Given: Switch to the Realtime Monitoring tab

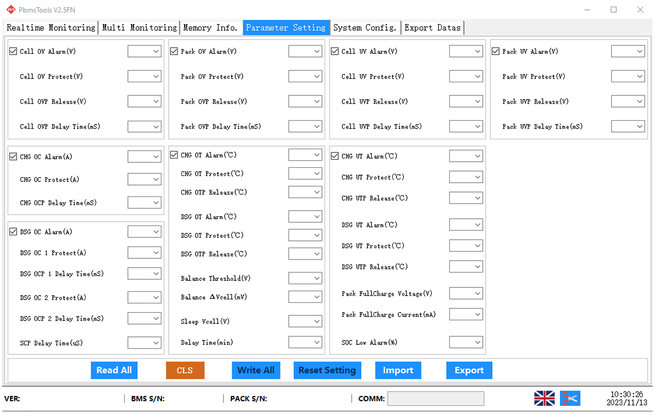Looking at the screenshot, I should [51, 27].
